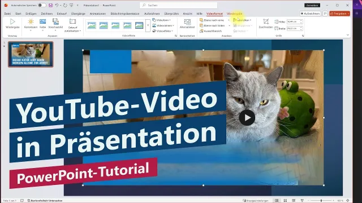362x203 pixels.
Task: Open the Korrekturen brightness options
Action: (31, 25)
